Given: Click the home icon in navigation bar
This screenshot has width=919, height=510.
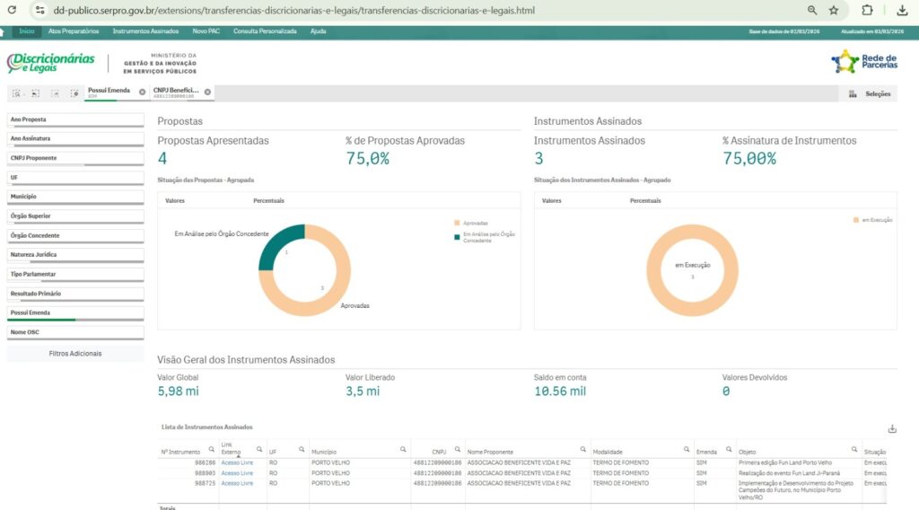Looking at the screenshot, I should pos(4,31).
